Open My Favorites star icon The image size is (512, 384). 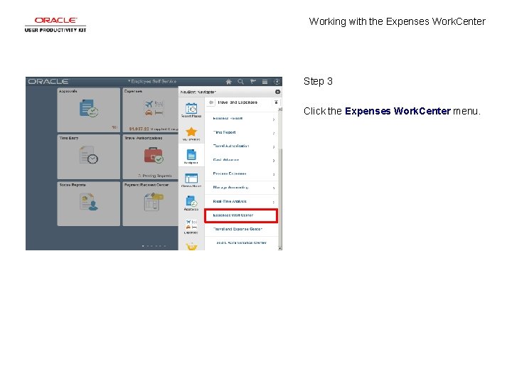pos(191,134)
